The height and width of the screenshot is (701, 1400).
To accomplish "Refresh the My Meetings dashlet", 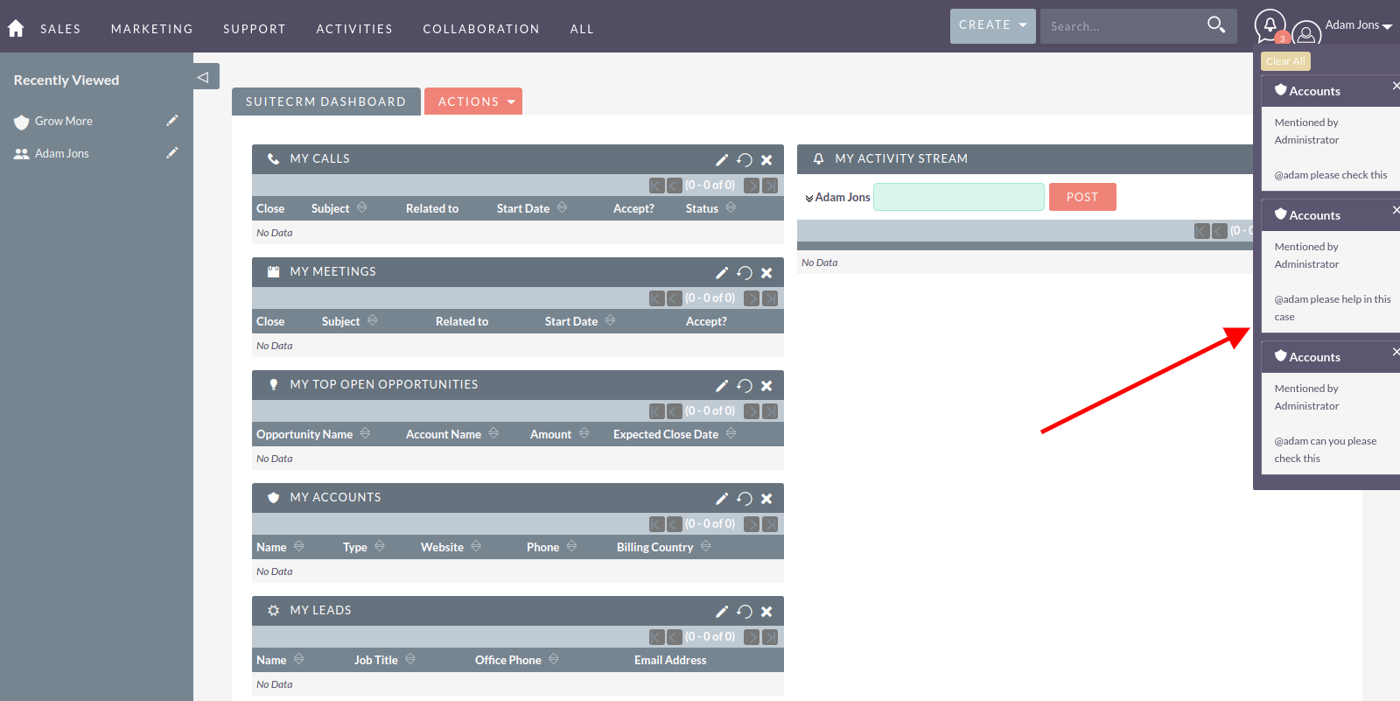I will (x=745, y=273).
